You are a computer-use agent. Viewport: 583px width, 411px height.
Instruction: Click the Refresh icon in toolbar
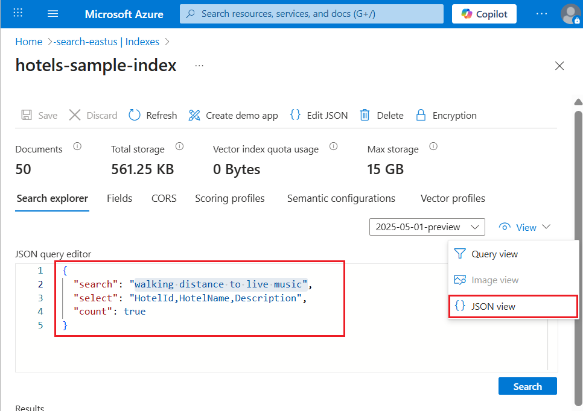coord(135,115)
